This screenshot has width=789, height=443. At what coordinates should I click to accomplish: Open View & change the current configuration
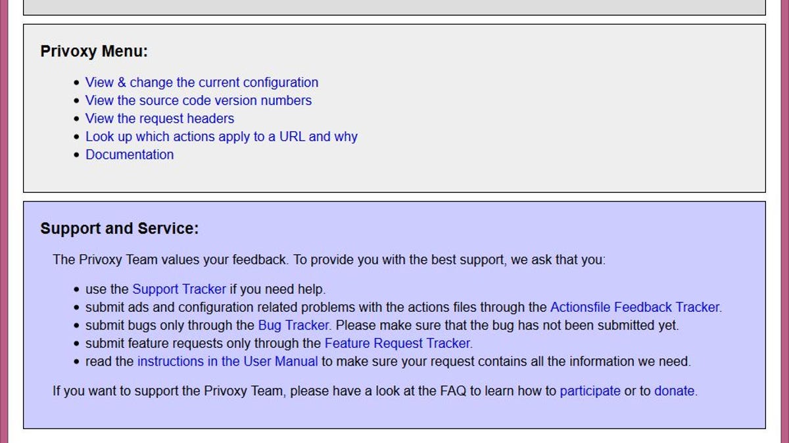point(202,83)
